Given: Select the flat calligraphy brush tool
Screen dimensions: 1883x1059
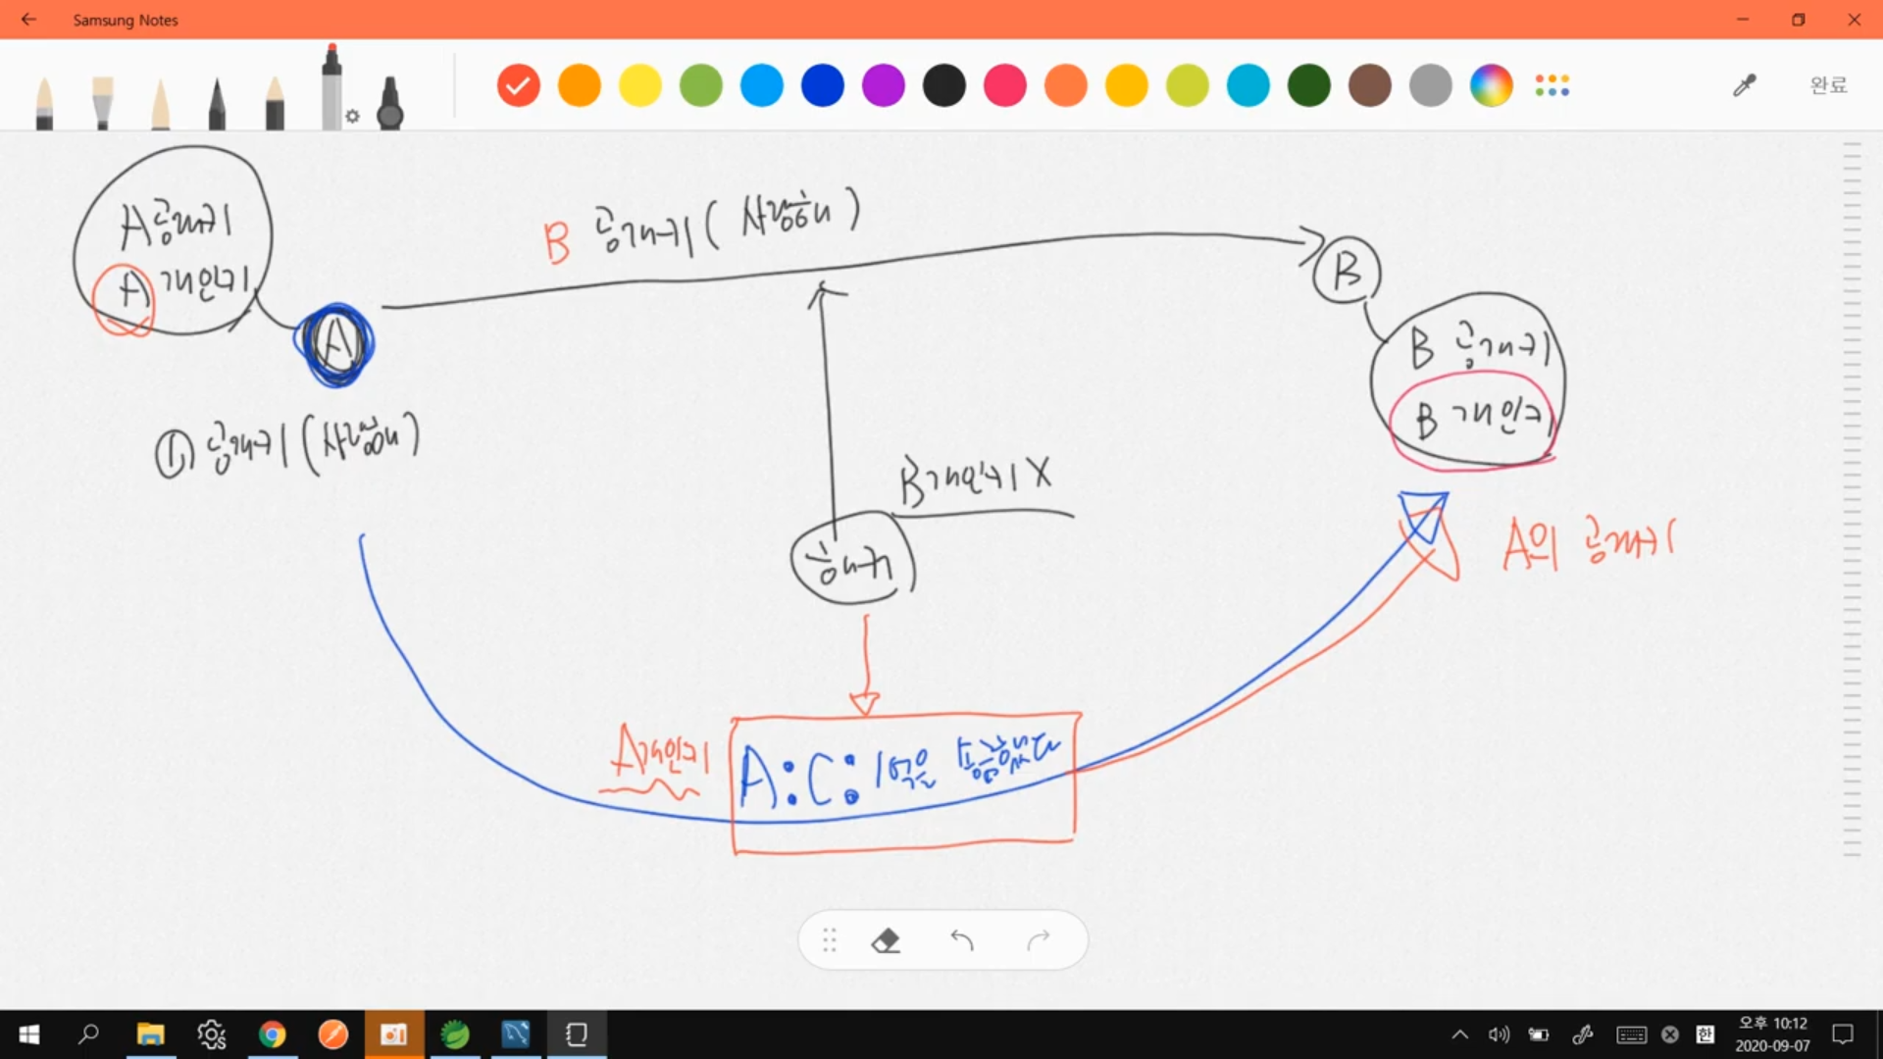Looking at the screenshot, I should [x=102, y=103].
